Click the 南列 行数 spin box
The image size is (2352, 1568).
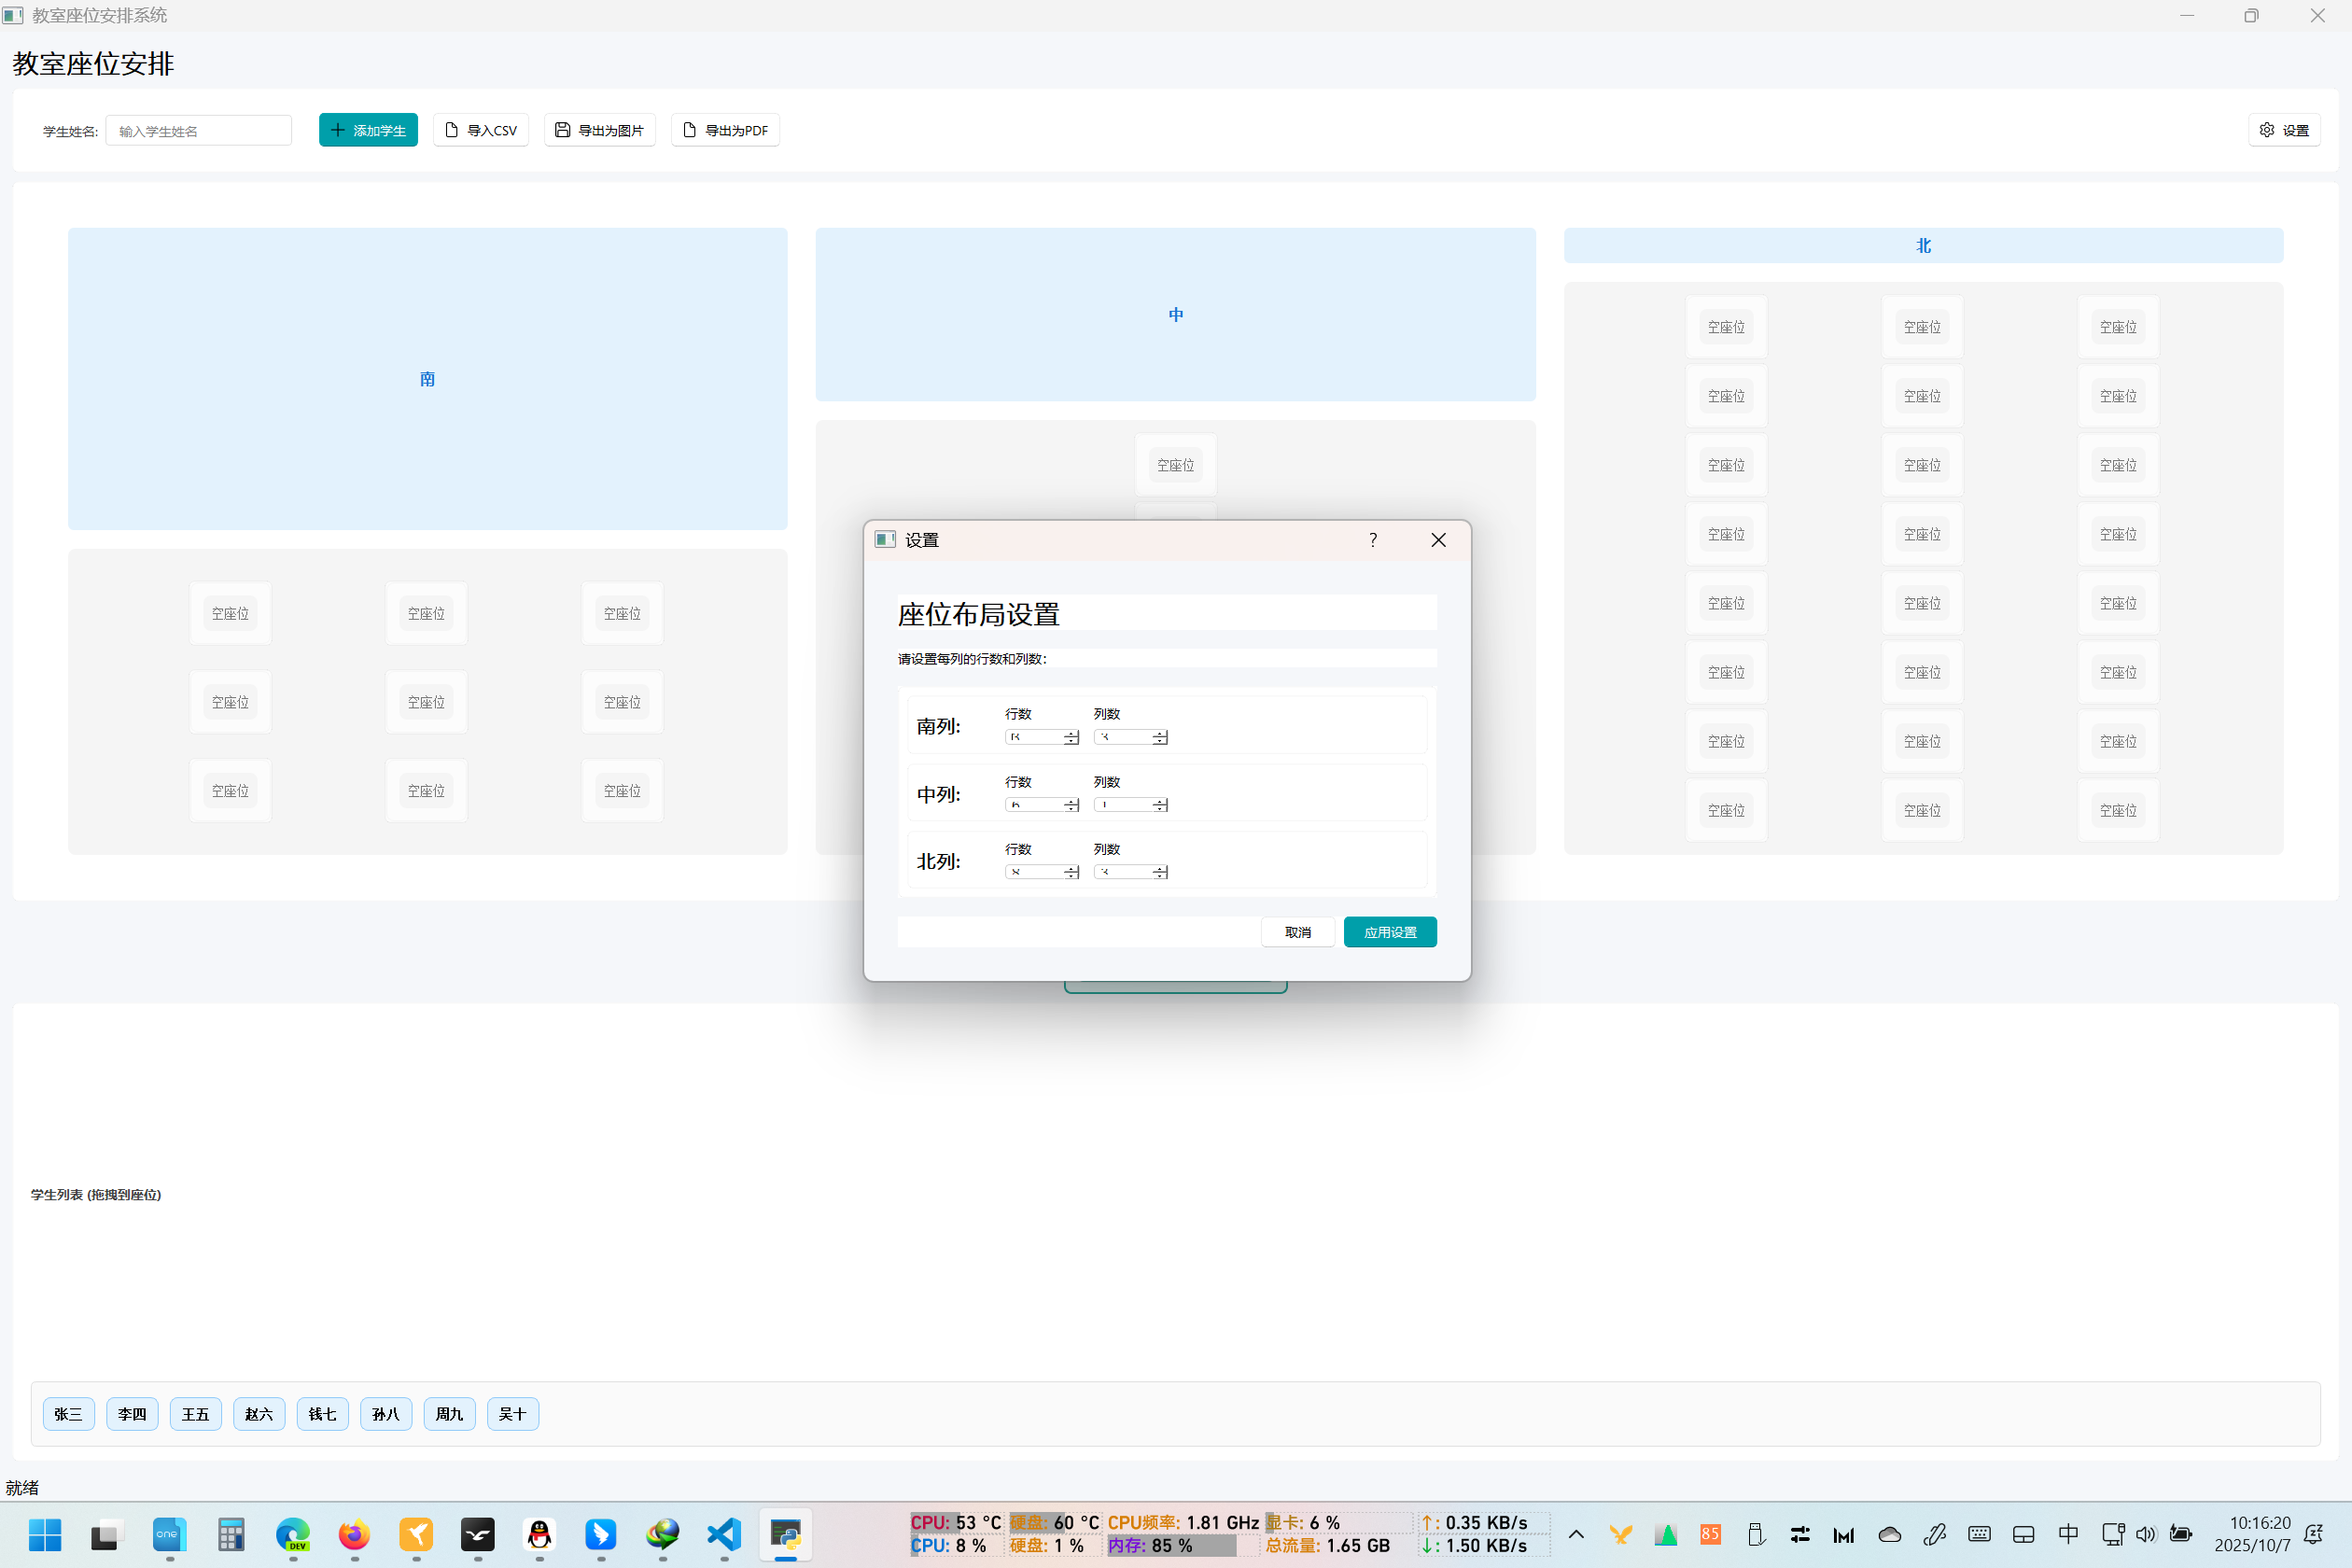pyautogui.click(x=1035, y=737)
